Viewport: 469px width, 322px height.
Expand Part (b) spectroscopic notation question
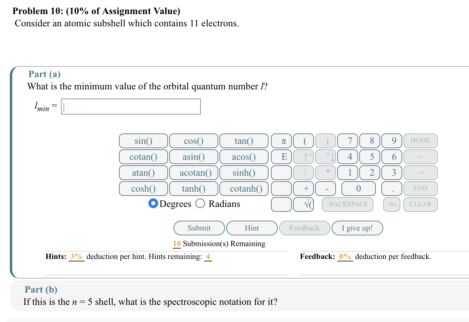tap(41, 289)
